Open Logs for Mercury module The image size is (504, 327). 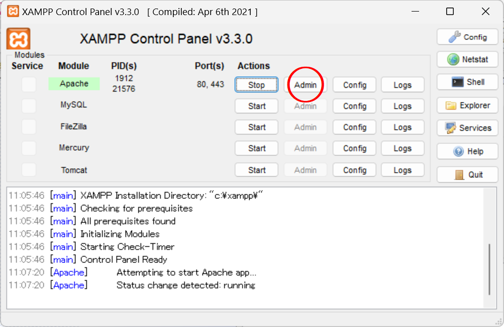click(x=402, y=148)
